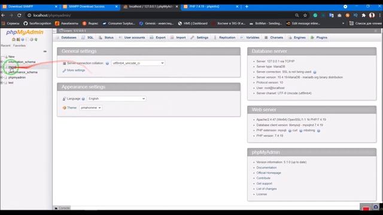Open the User accounts tab

click(132, 38)
